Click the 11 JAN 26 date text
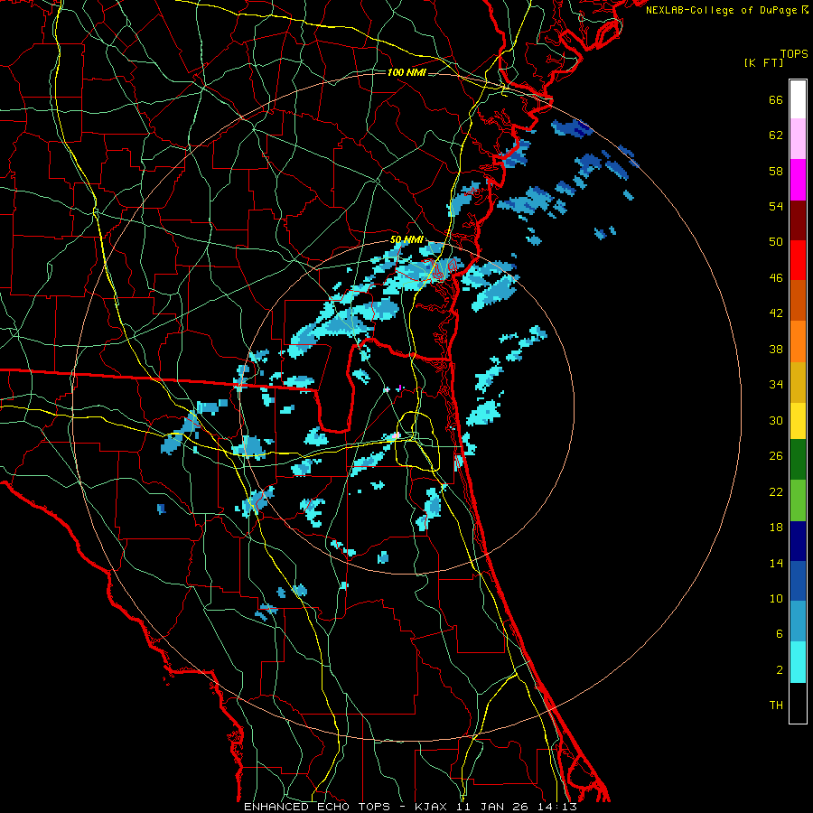The width and height of the screenshot is (813, 813). [494, 807]
